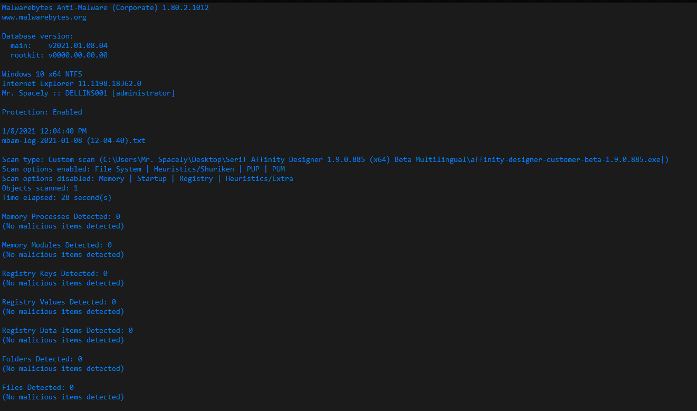Click Memory Processes Detected: 0 line
This screenshot has height=411, width=697.
pyautogui.click(x=61, y=217)
